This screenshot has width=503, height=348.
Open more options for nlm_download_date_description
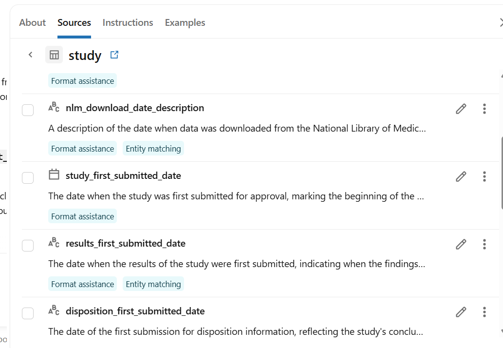(x=484, y=109)
